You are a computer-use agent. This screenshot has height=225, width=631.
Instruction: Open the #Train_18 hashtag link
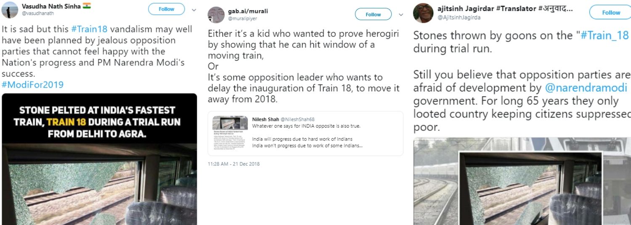coord(604,36)
